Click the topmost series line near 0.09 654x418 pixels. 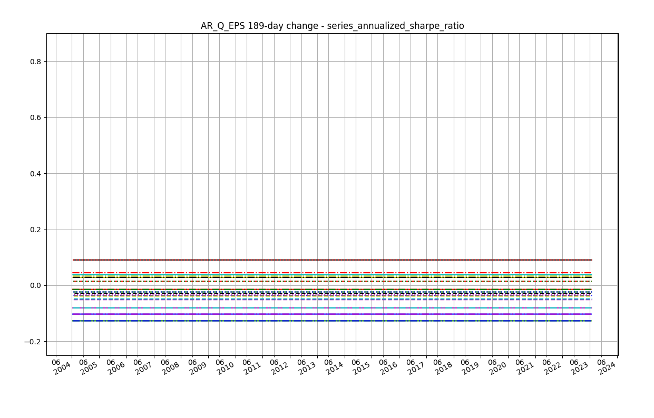click(x=332, y=260)
